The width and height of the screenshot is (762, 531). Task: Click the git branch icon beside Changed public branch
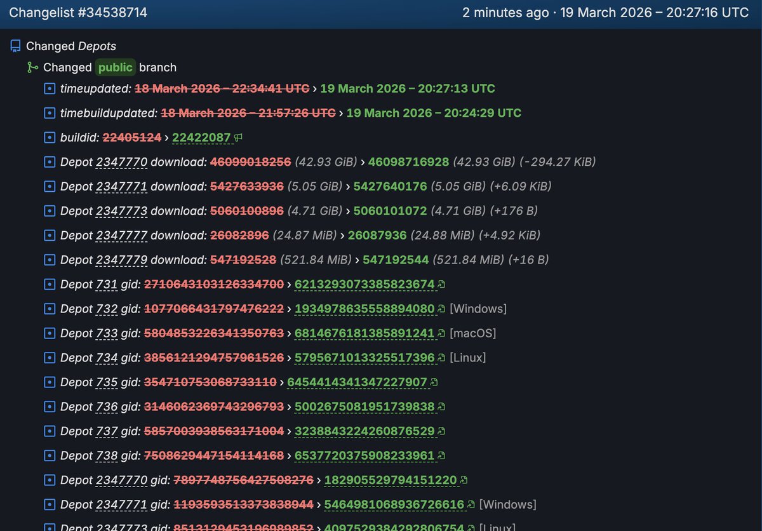[x=32, y=67]
